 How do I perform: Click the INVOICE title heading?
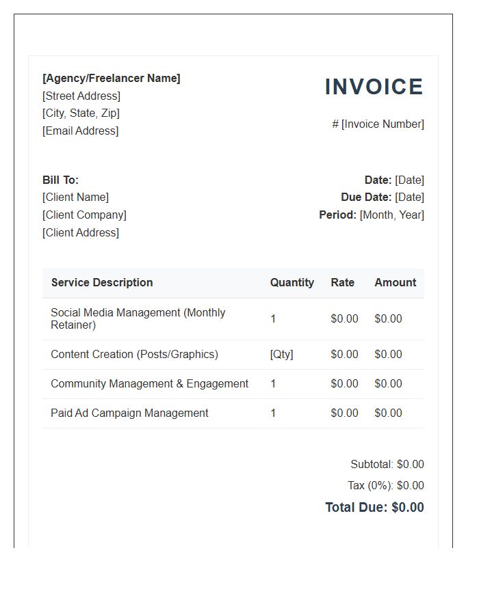(374, 87)
